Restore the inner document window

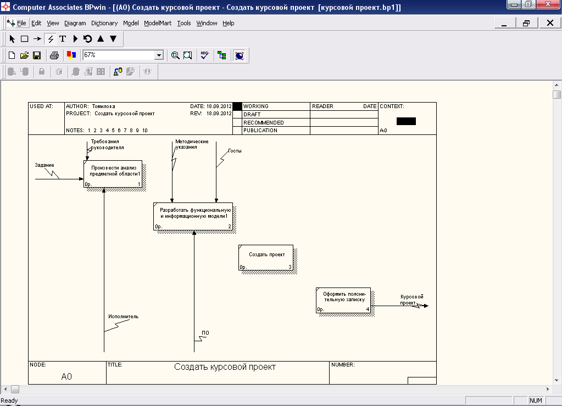(526, 23)
